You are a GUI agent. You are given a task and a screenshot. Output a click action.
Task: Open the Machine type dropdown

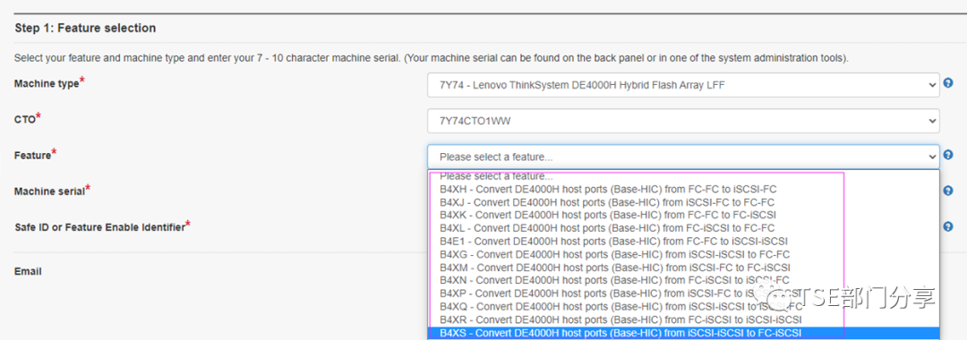click(683, 85)
